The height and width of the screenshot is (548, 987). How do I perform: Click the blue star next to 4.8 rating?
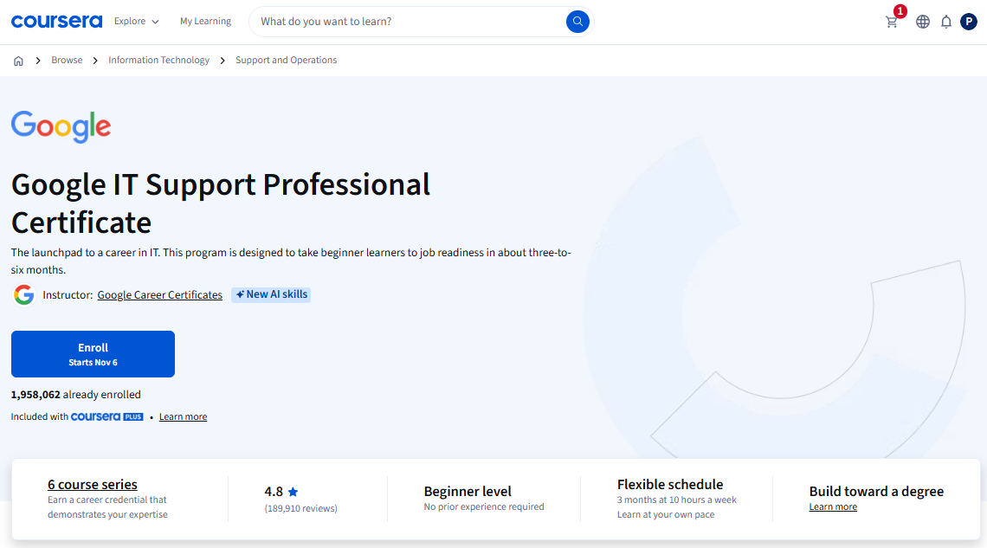(x=292, y=491)
